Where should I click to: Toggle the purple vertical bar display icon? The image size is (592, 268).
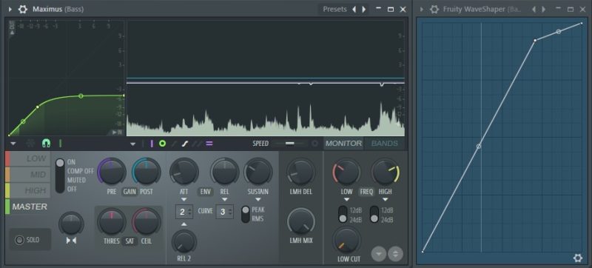(152, 144)
